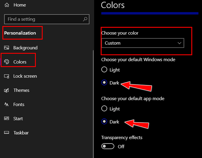
Task: Go to the Home settings link
Action: (20, 5)
